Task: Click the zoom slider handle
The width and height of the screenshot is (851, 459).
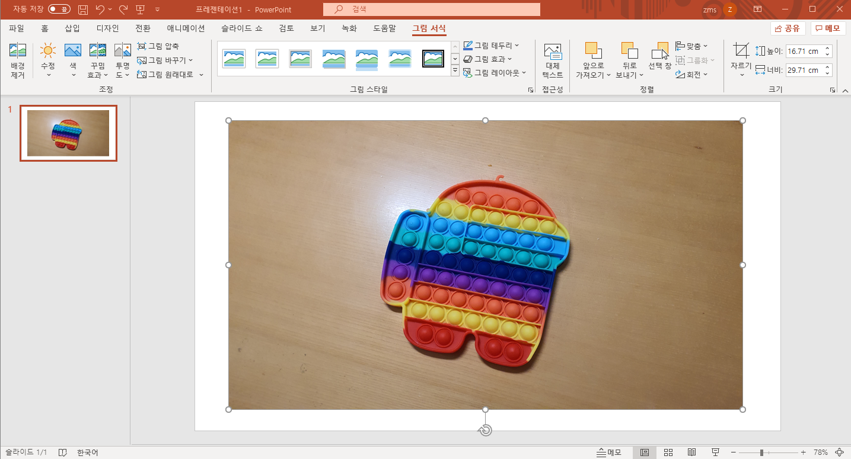Action: click(761, 452)
